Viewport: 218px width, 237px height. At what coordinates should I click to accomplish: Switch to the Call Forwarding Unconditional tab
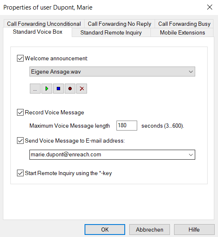tap(44, 24)
